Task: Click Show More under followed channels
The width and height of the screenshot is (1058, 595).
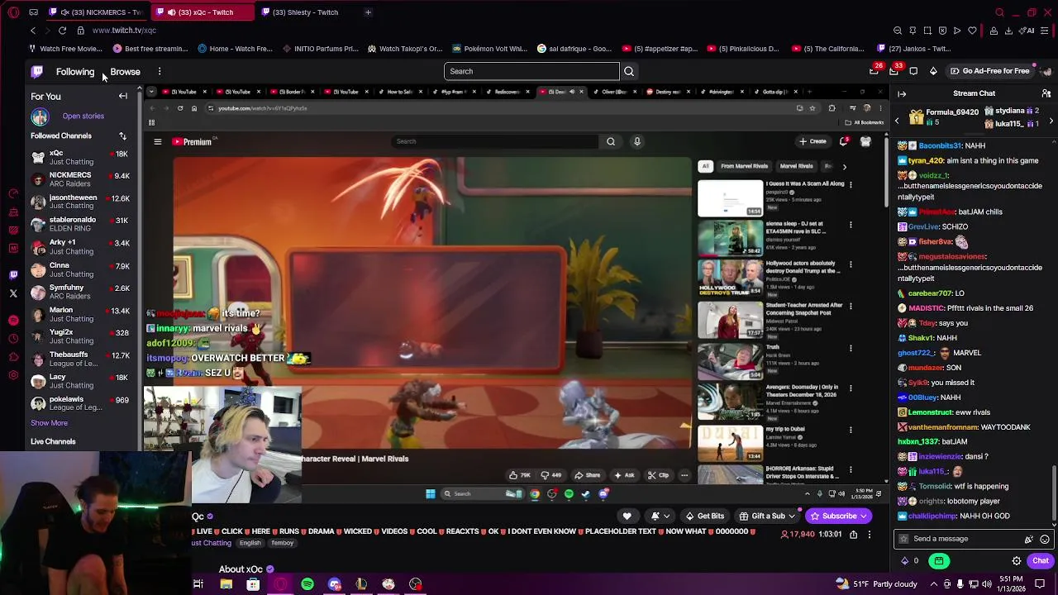Action: (49, 423)
